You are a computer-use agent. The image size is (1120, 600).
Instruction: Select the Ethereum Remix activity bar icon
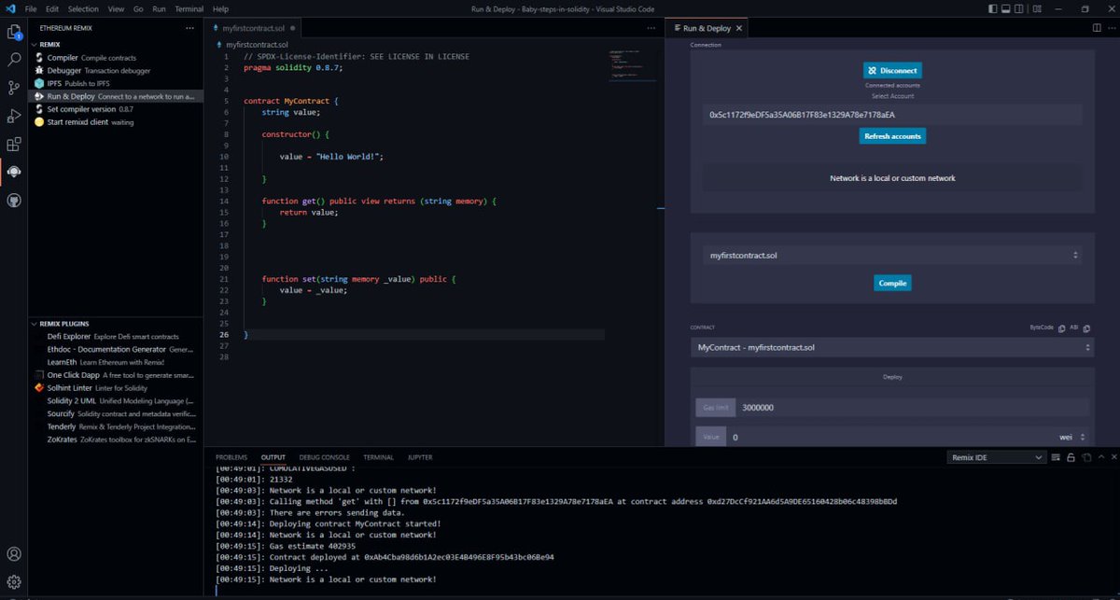point(14,172)
